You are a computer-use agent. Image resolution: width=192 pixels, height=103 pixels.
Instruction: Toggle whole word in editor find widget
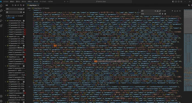(x=158, y=11)
